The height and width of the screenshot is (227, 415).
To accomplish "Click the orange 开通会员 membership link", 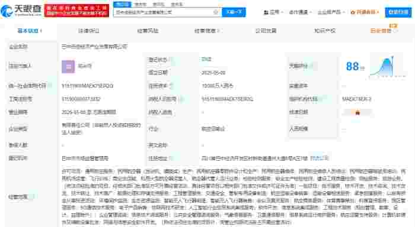I will [x=365, y=12].
